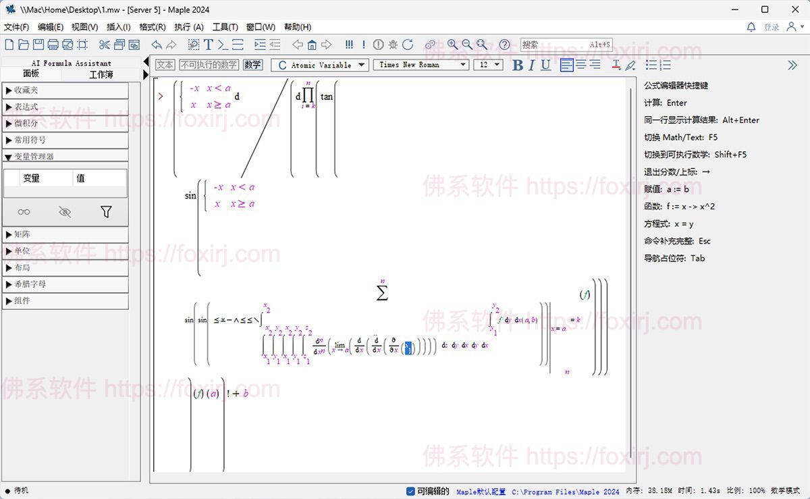
Task: Click the scissors Cut icon
Action: click(104, 45)
